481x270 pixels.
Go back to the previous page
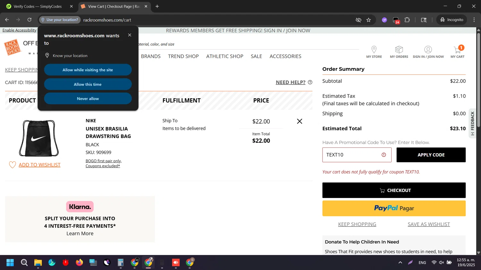[7, 20]
